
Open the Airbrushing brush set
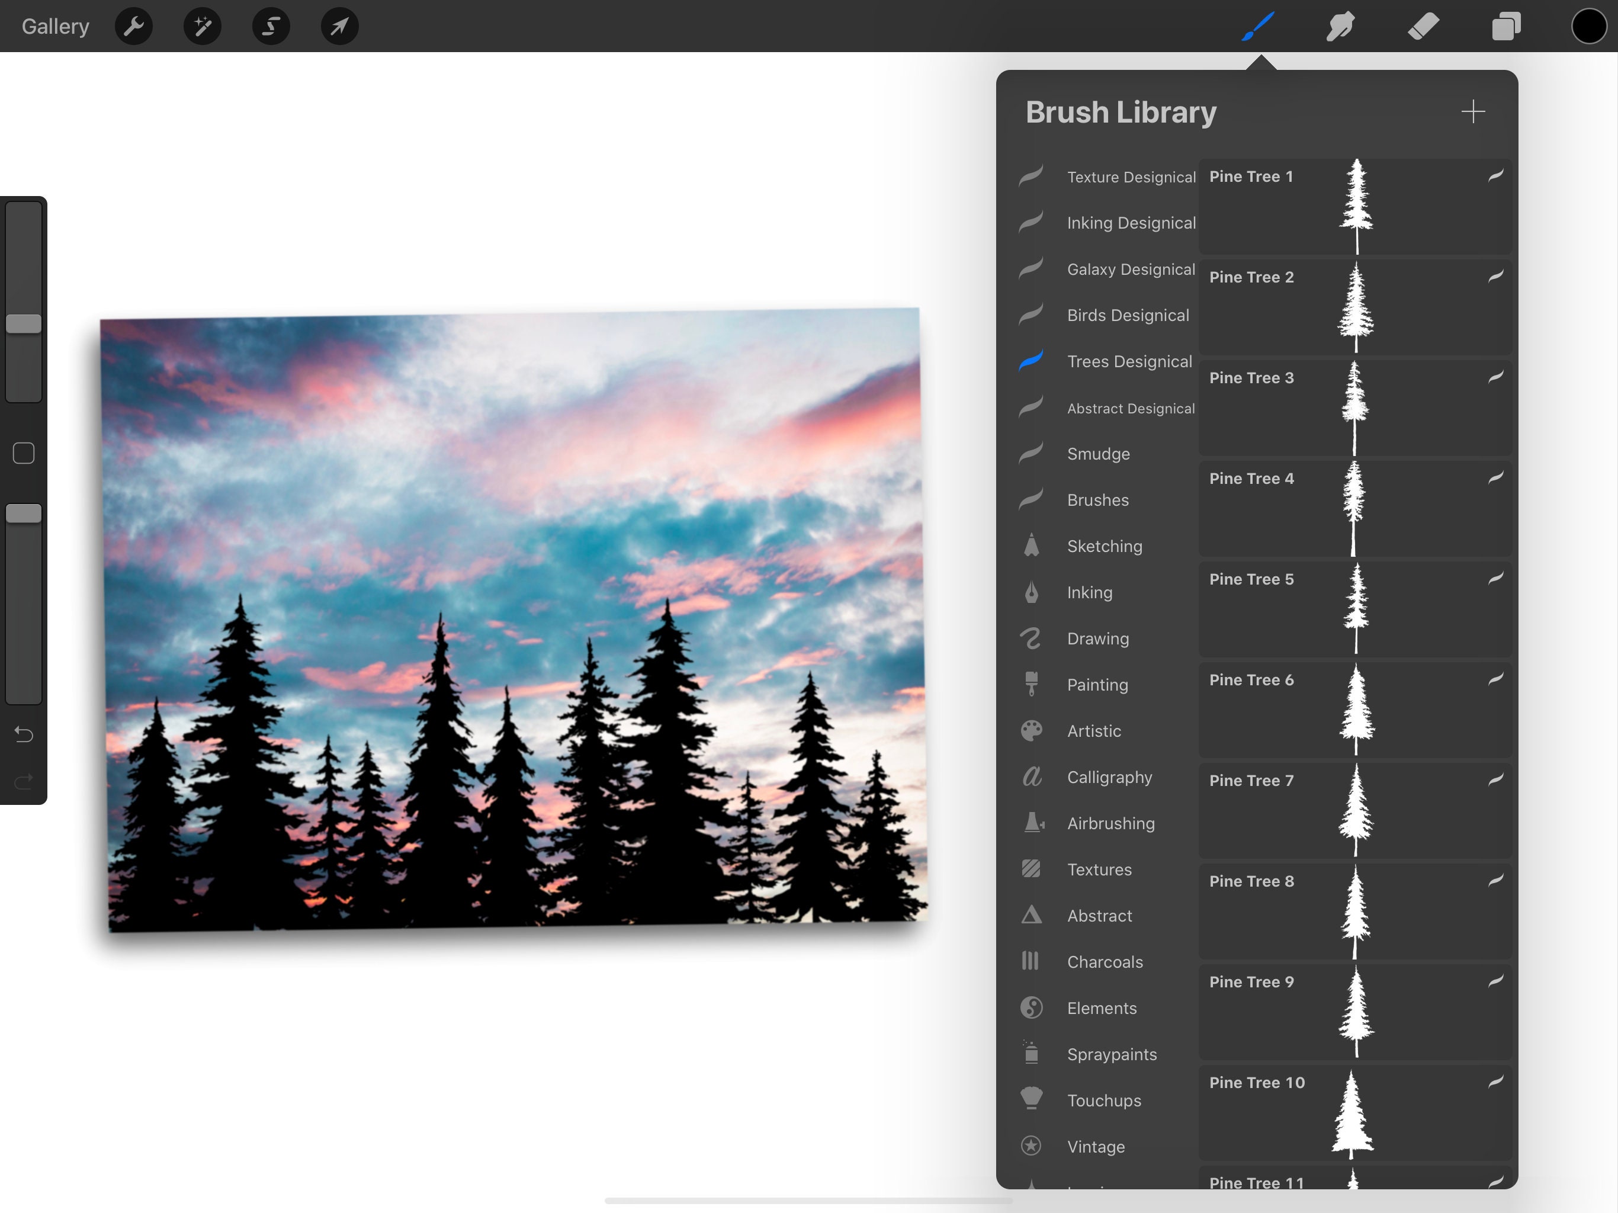1111,823
